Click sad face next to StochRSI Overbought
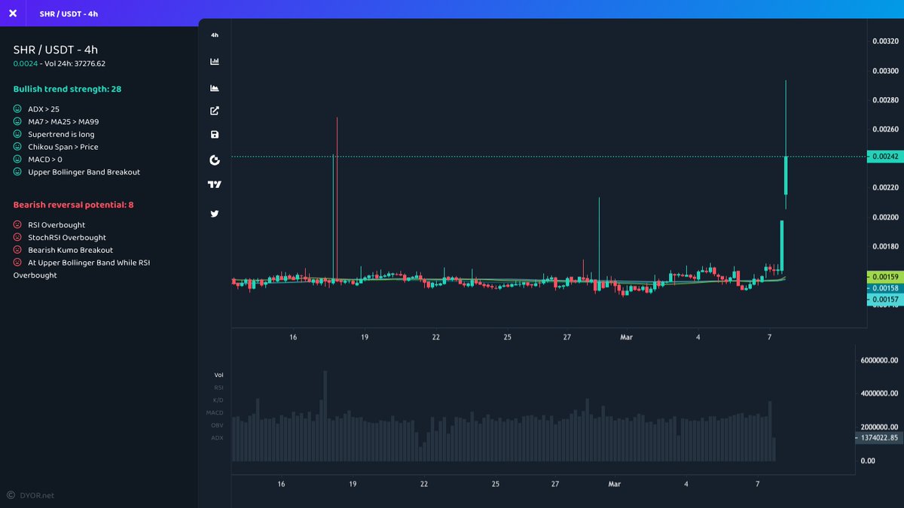Image resolution: width=904 pixels, height=508 pixels. tap(17, 238)
